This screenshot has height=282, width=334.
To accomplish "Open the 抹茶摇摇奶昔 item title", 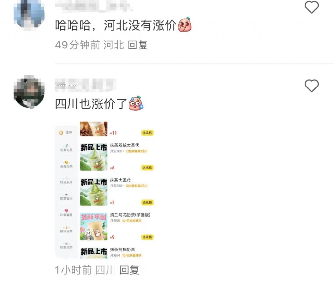I will click(x=123, y=249).
